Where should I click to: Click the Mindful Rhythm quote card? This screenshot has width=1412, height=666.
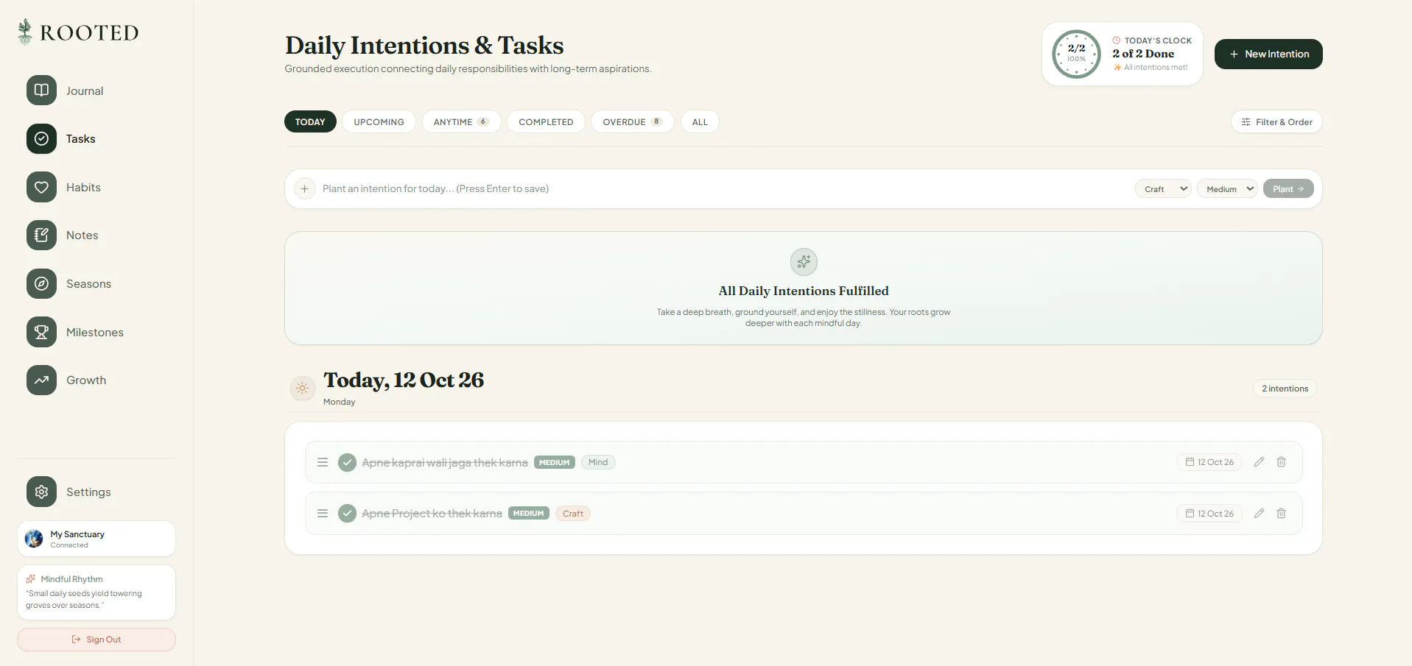tap(96, 592)
